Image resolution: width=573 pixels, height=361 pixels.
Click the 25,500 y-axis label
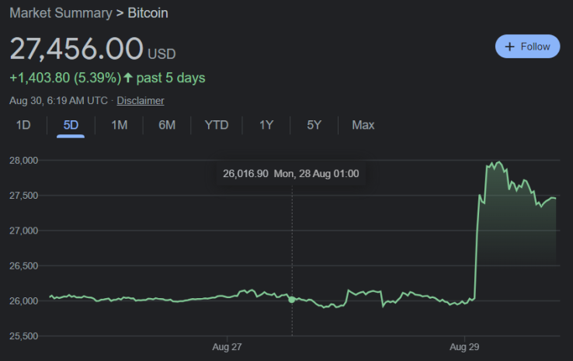(24, 336)
